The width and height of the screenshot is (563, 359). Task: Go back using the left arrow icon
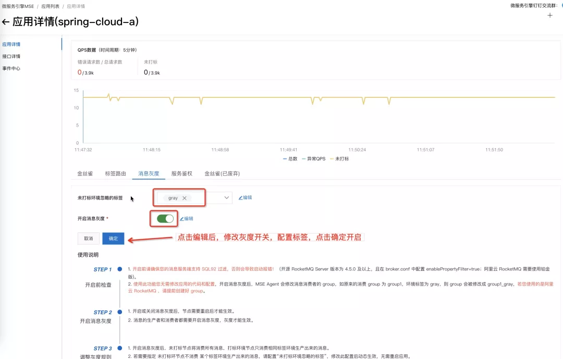[5, 22]
